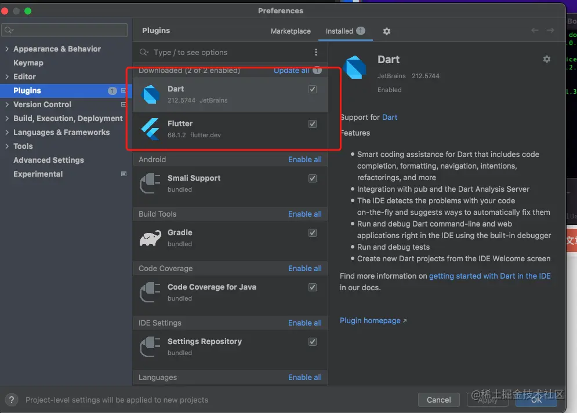Click the Flutter plugin logo icon
This screenshot has width=577, height=413.
(151, 129)
